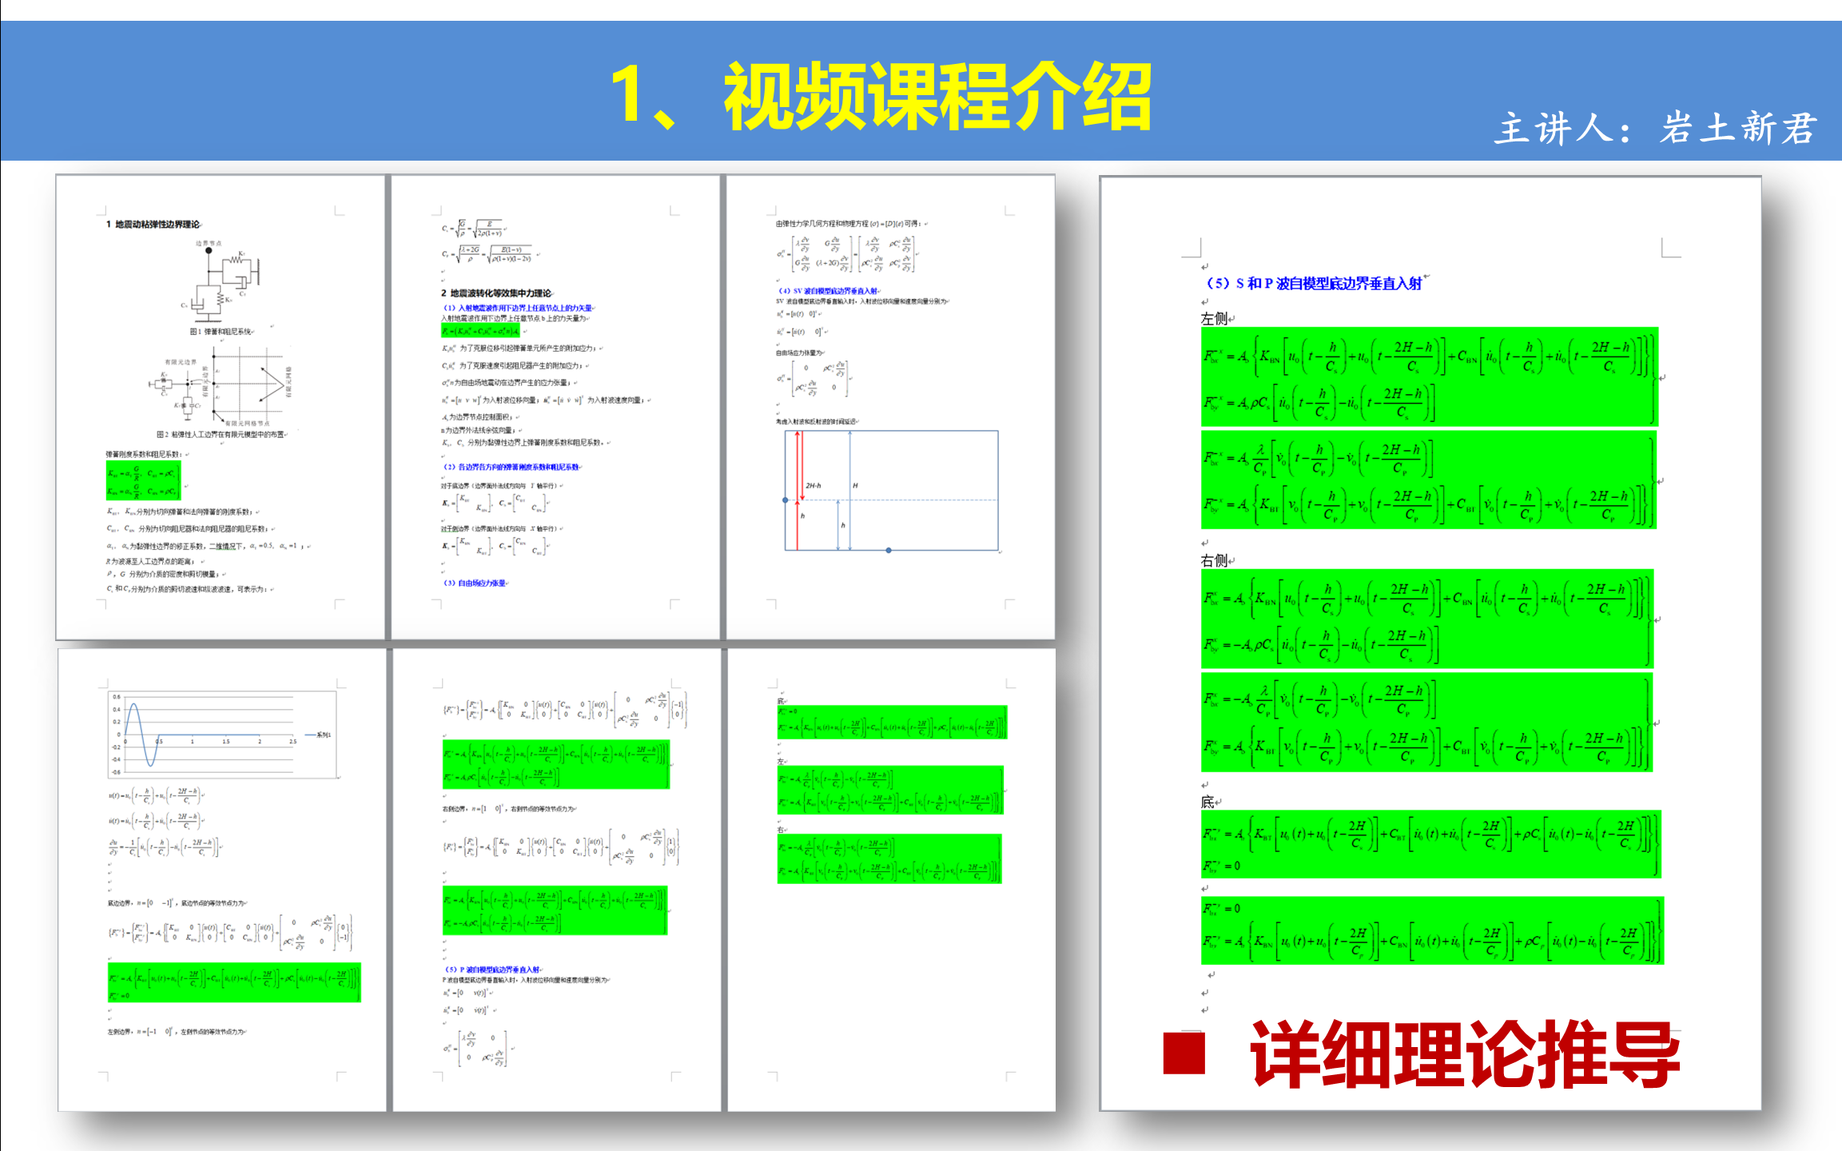This screenshot has height=1151, width=1842.
Task: Click the red '详细理论推导' caption
Action: point(1464,1054)
